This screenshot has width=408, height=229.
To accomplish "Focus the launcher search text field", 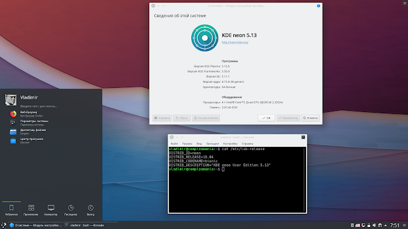I will (38, 106).
